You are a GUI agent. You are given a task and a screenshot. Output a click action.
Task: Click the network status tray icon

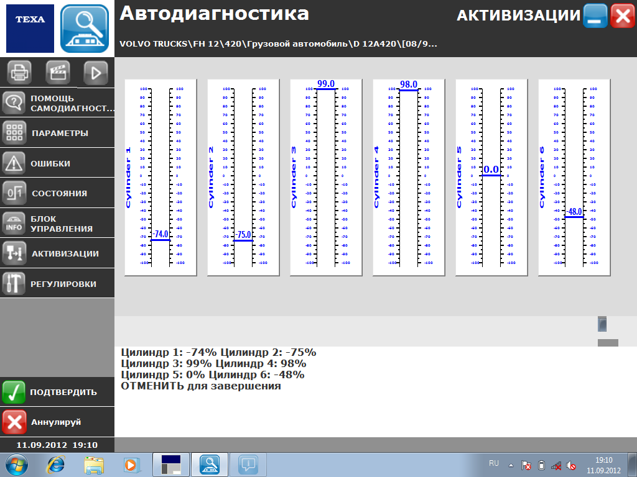(556, 466)
